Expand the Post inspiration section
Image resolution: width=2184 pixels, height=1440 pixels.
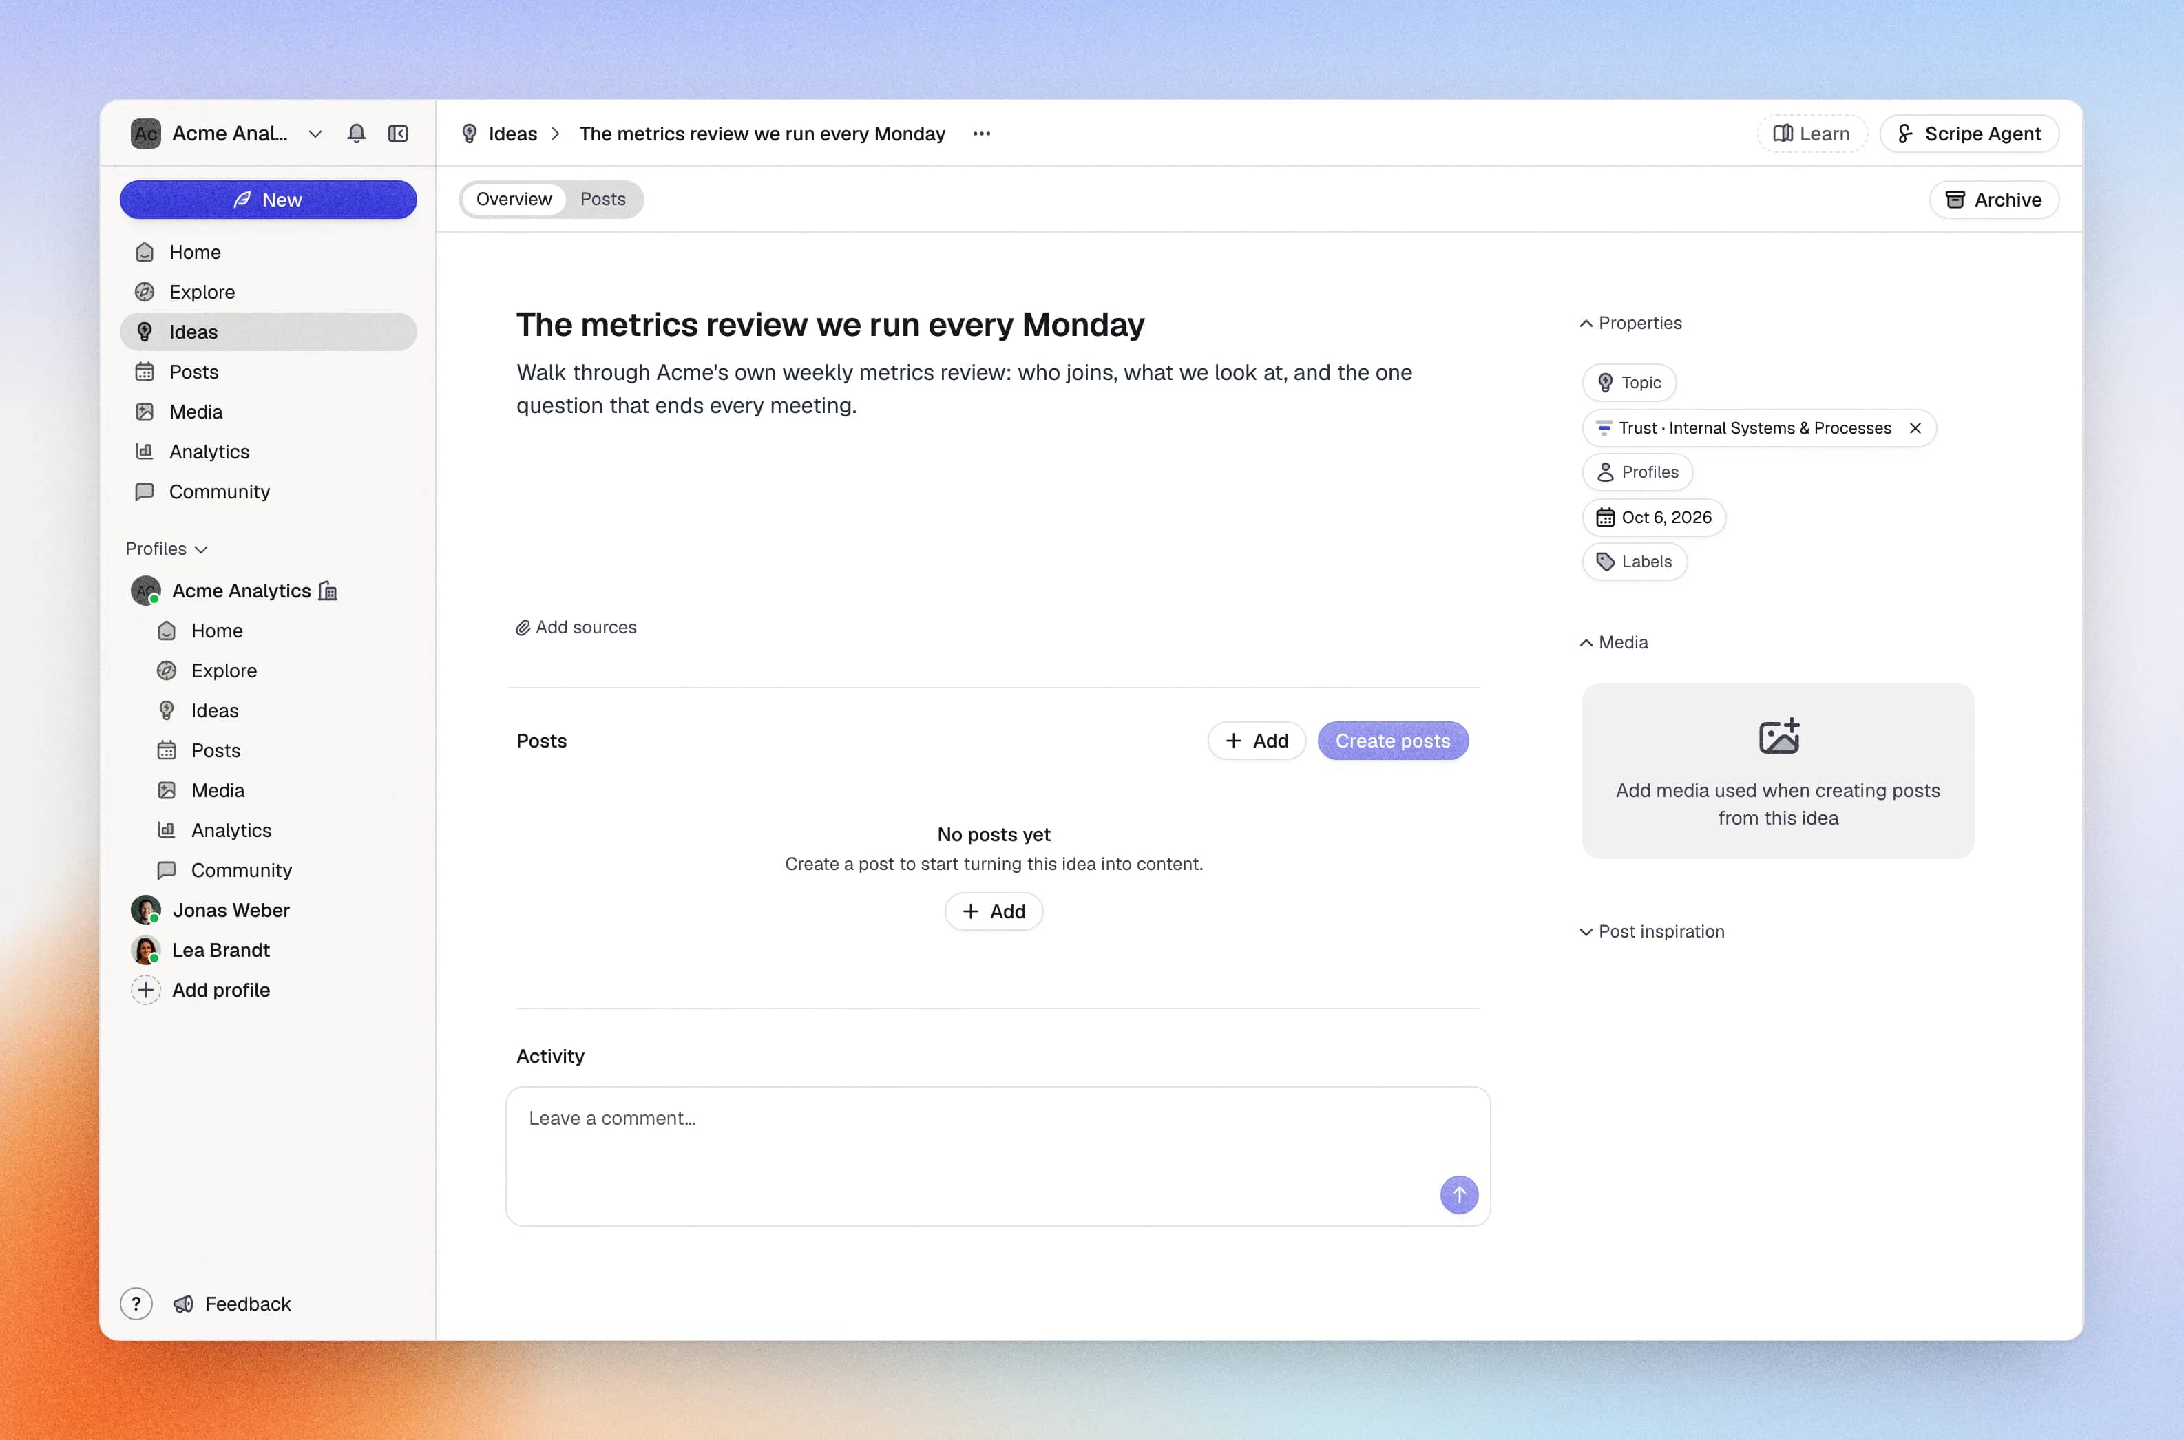click(1651, 931)
